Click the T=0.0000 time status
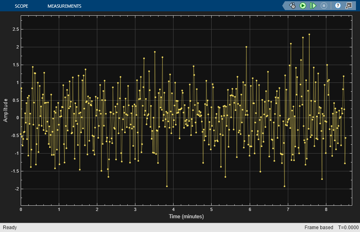360x232 pixels. [x=348, y=228]
